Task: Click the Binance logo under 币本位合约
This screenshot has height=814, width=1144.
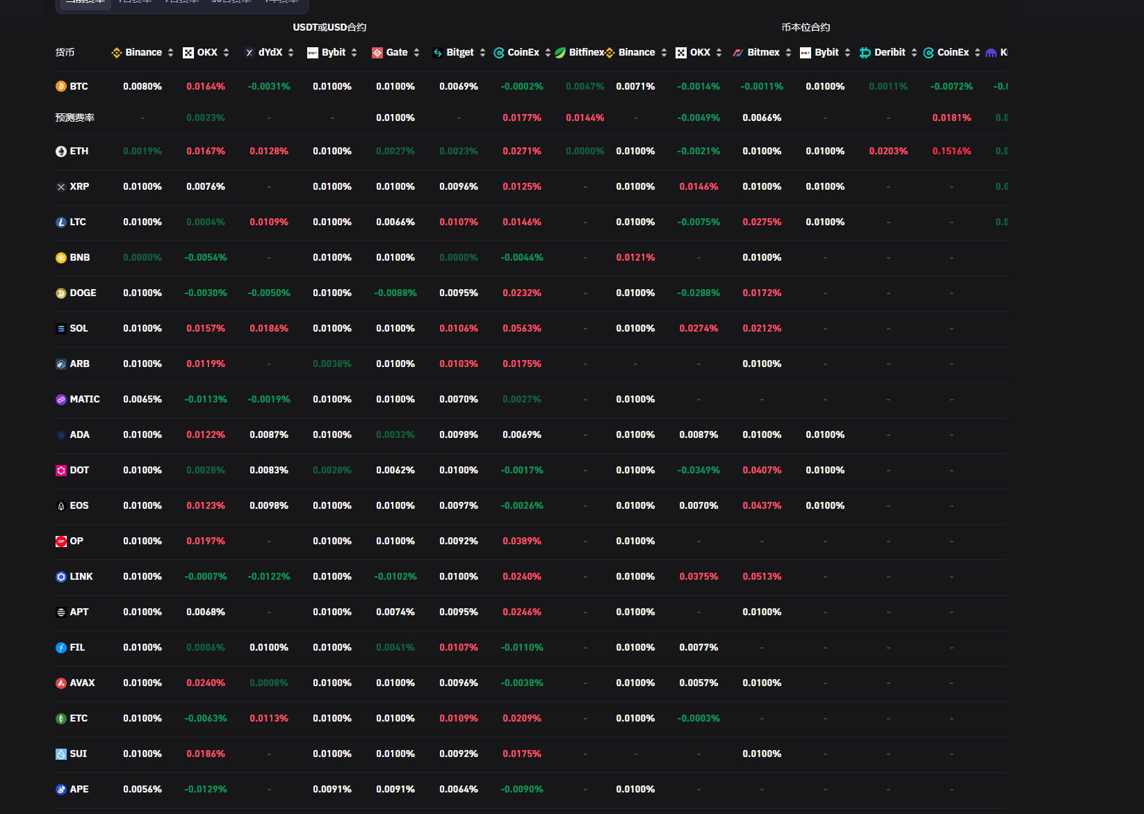Action: pos(610,52)
